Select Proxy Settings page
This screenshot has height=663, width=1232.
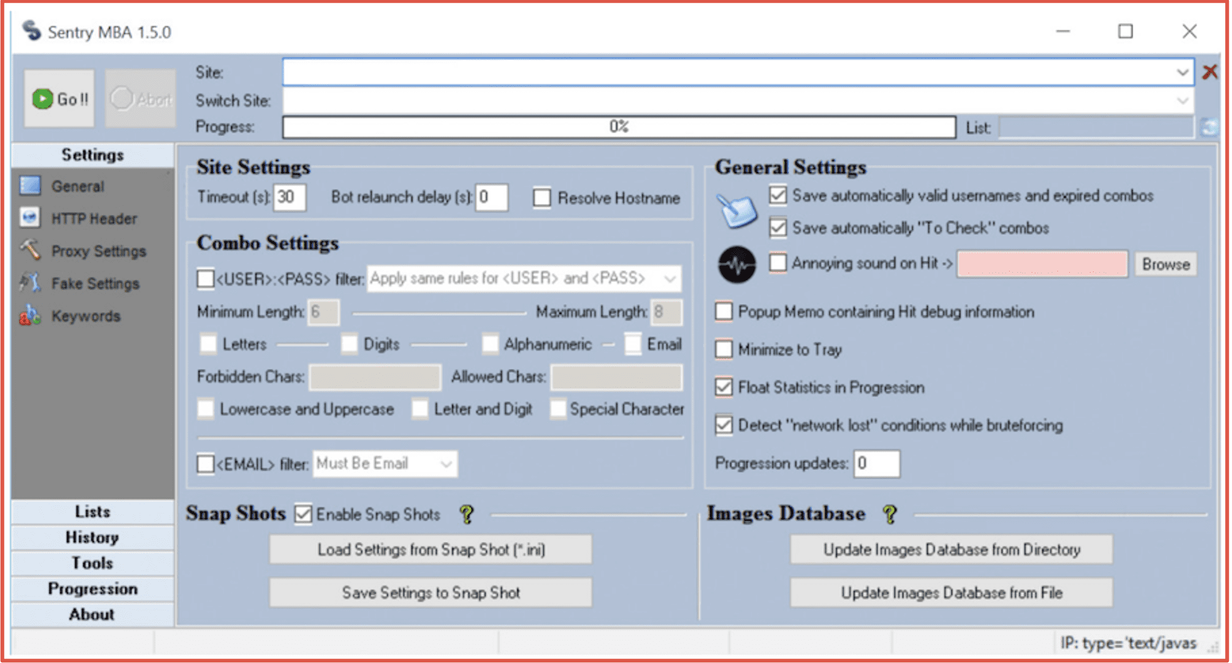(98, 251)
